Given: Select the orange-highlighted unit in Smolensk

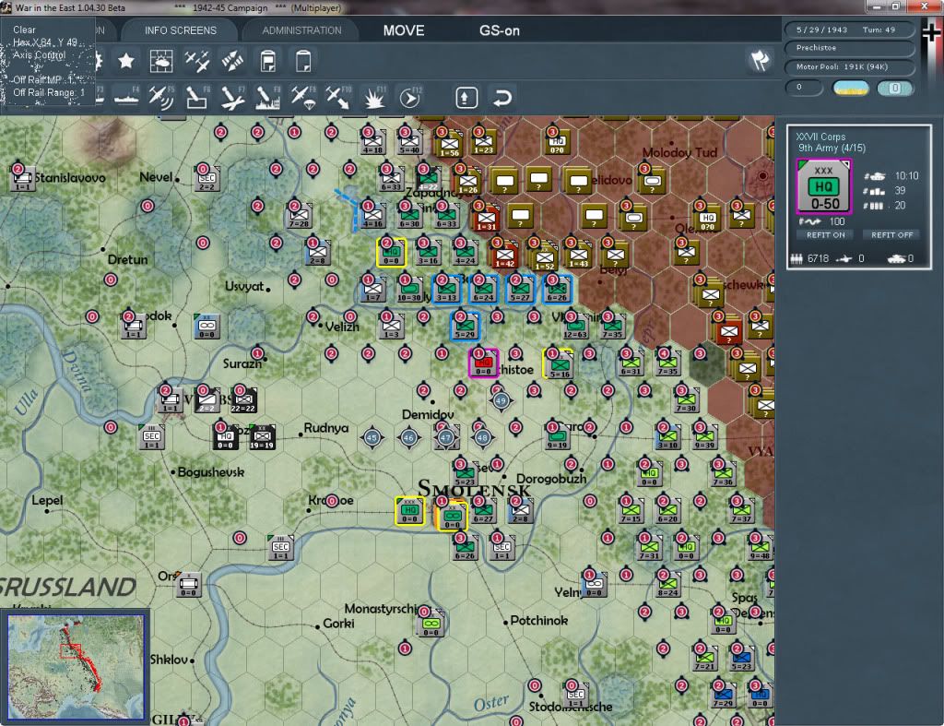Looking at the screenshot, I should pyautogui.click(x=452, y=516).
